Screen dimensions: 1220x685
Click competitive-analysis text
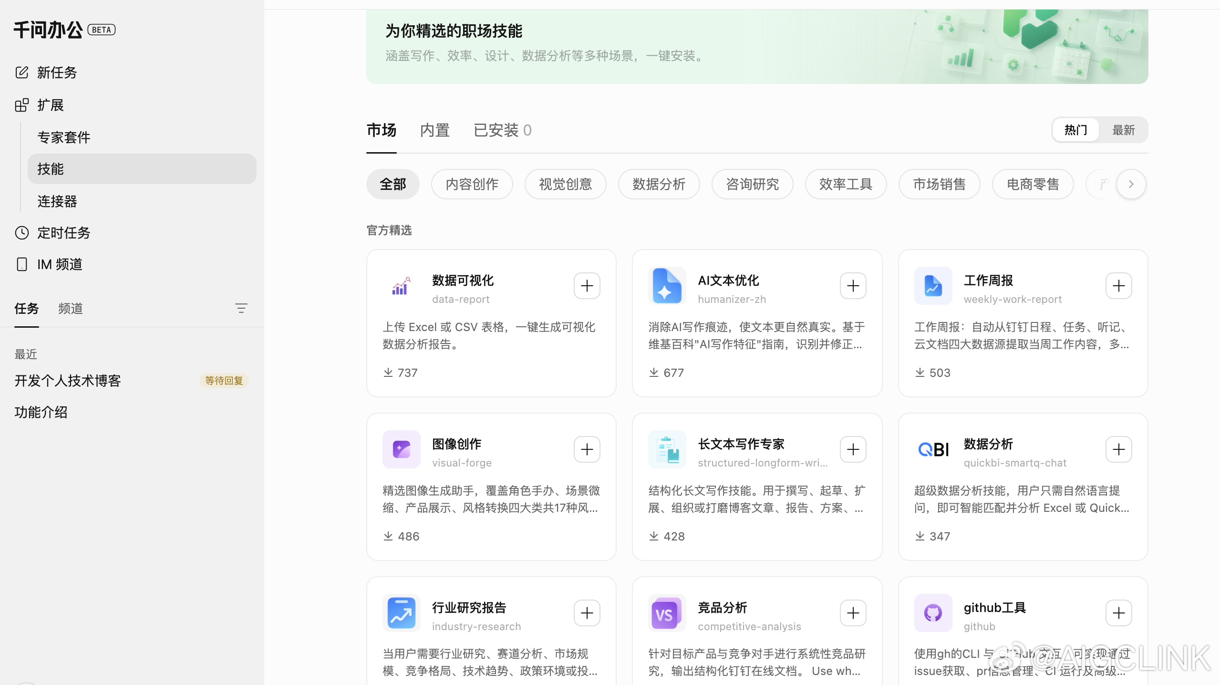click(x=749, y=626)
